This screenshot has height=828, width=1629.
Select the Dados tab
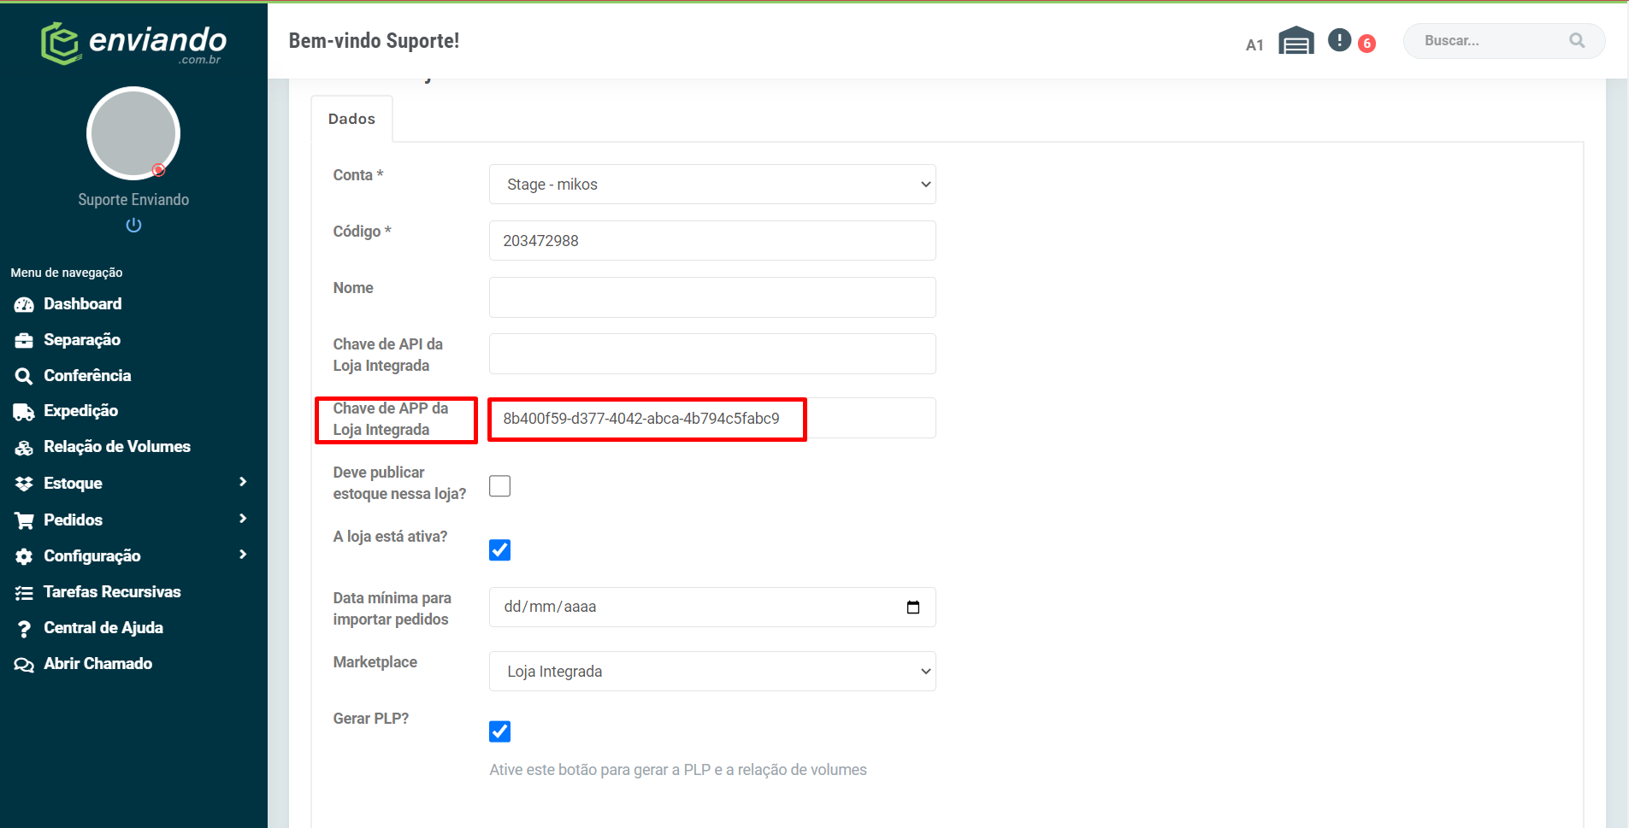pyautogui.click(x=351, y=119)
